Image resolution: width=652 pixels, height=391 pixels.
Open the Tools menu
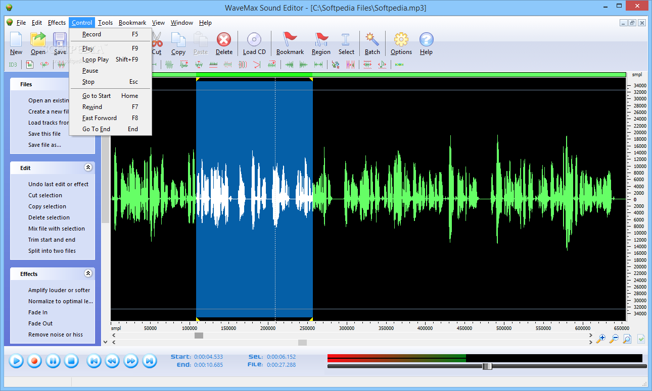point(106,23)
